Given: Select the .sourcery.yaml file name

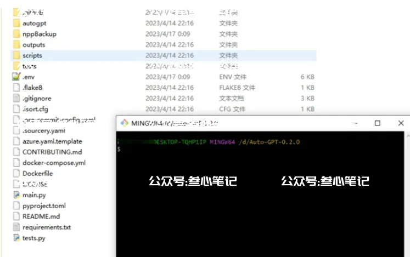Looking at the screenshot, I should click(x=44, y=130).
